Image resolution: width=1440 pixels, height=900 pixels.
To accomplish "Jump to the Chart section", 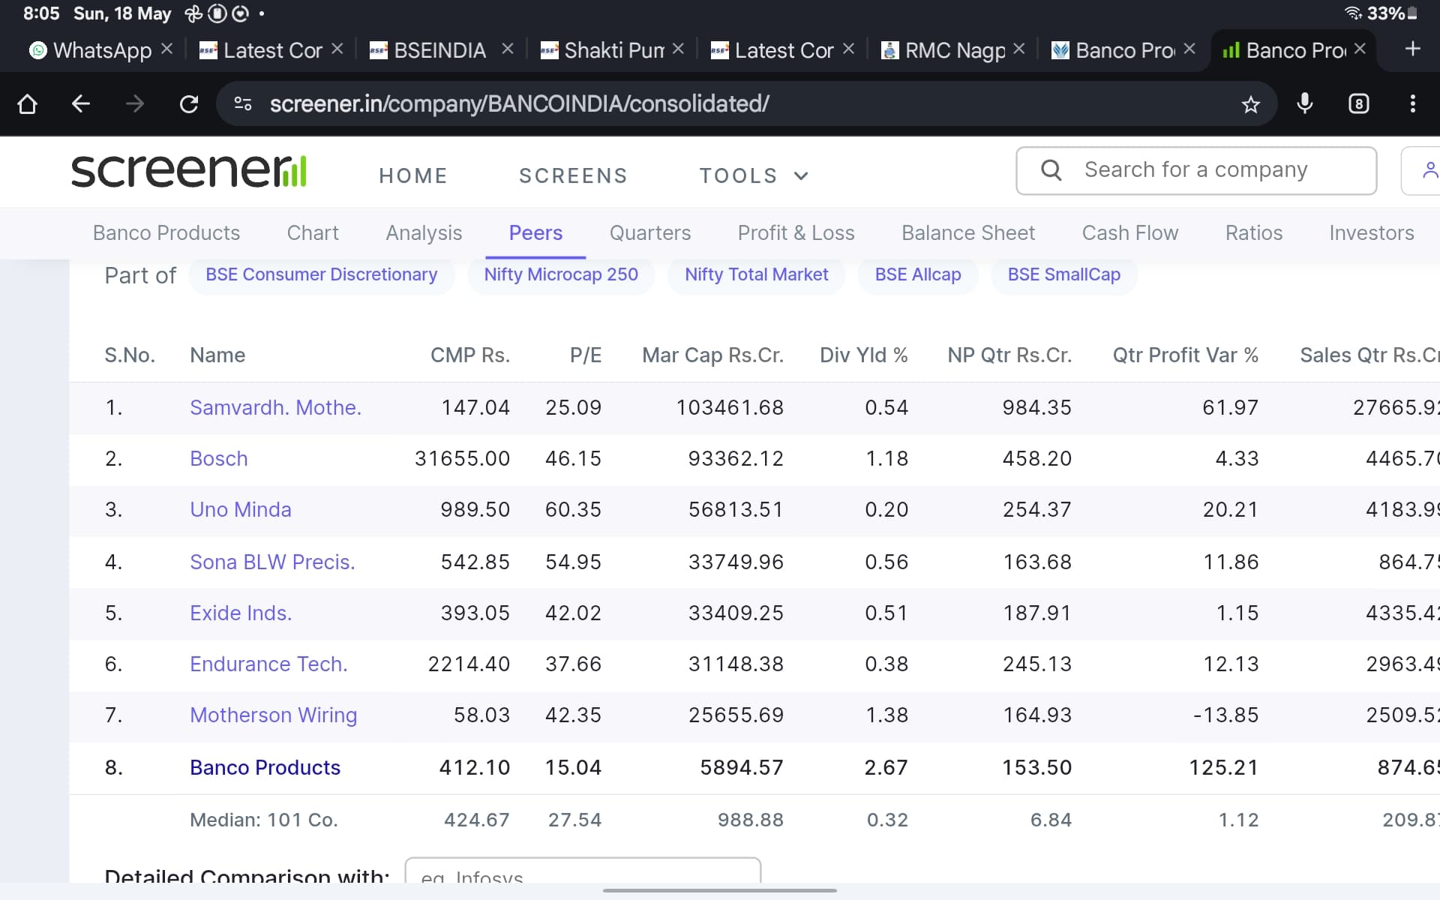I will (313, 233).
